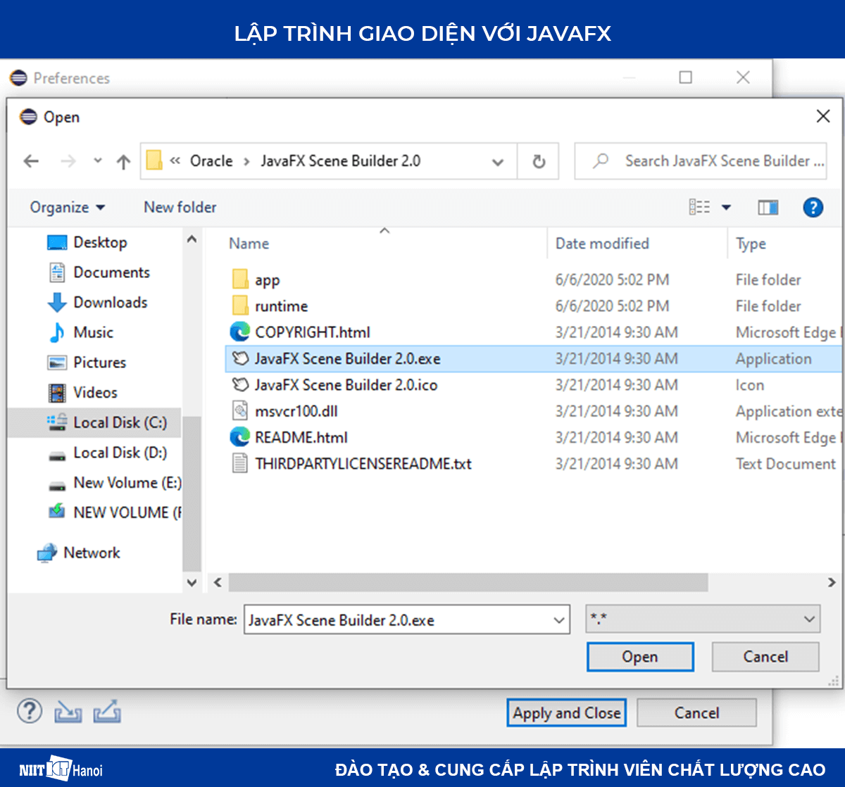The width and height of the screenshot is (845, 787).
Task: Click the Open button
Action: (640, 656)
